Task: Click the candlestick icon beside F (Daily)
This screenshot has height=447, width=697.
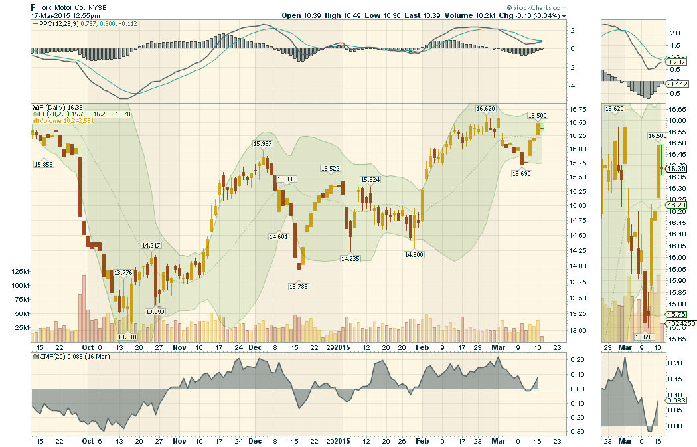Action: pos(35,107)
